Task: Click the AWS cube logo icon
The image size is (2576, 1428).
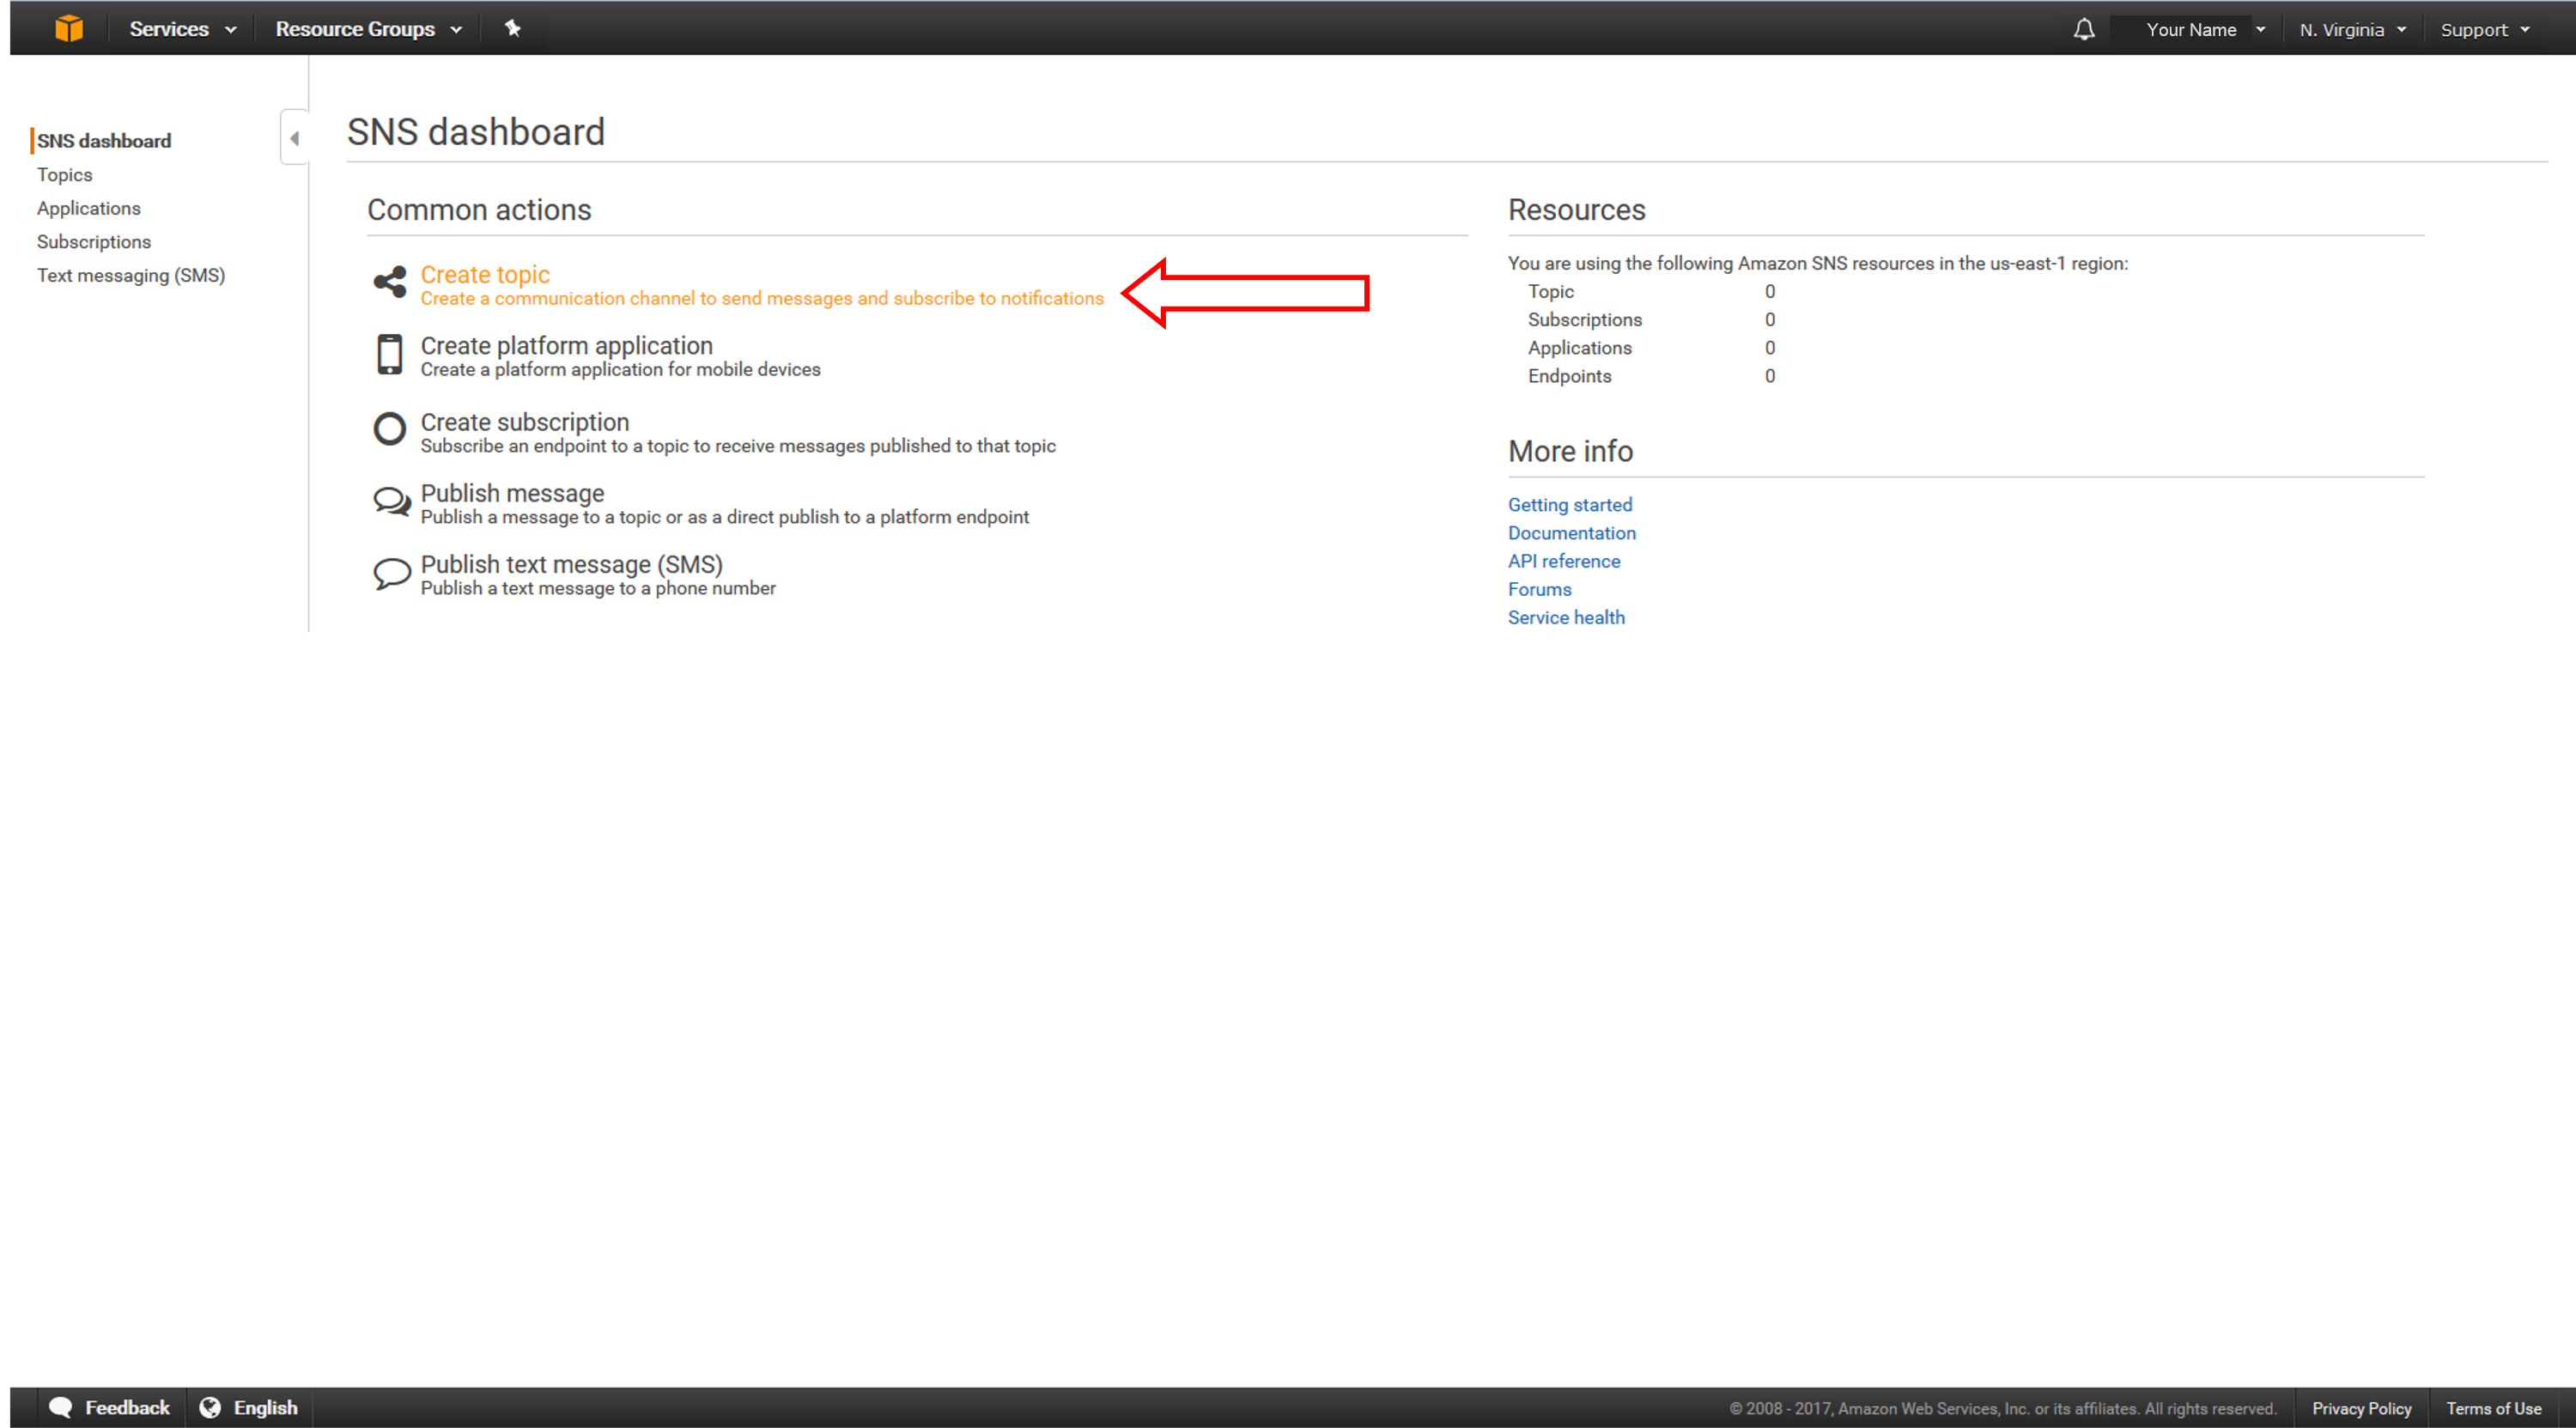Action: pyautogui.click(x=69, y=28)
